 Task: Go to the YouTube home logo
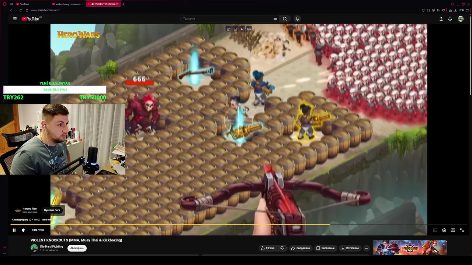[x=31, y=19]
